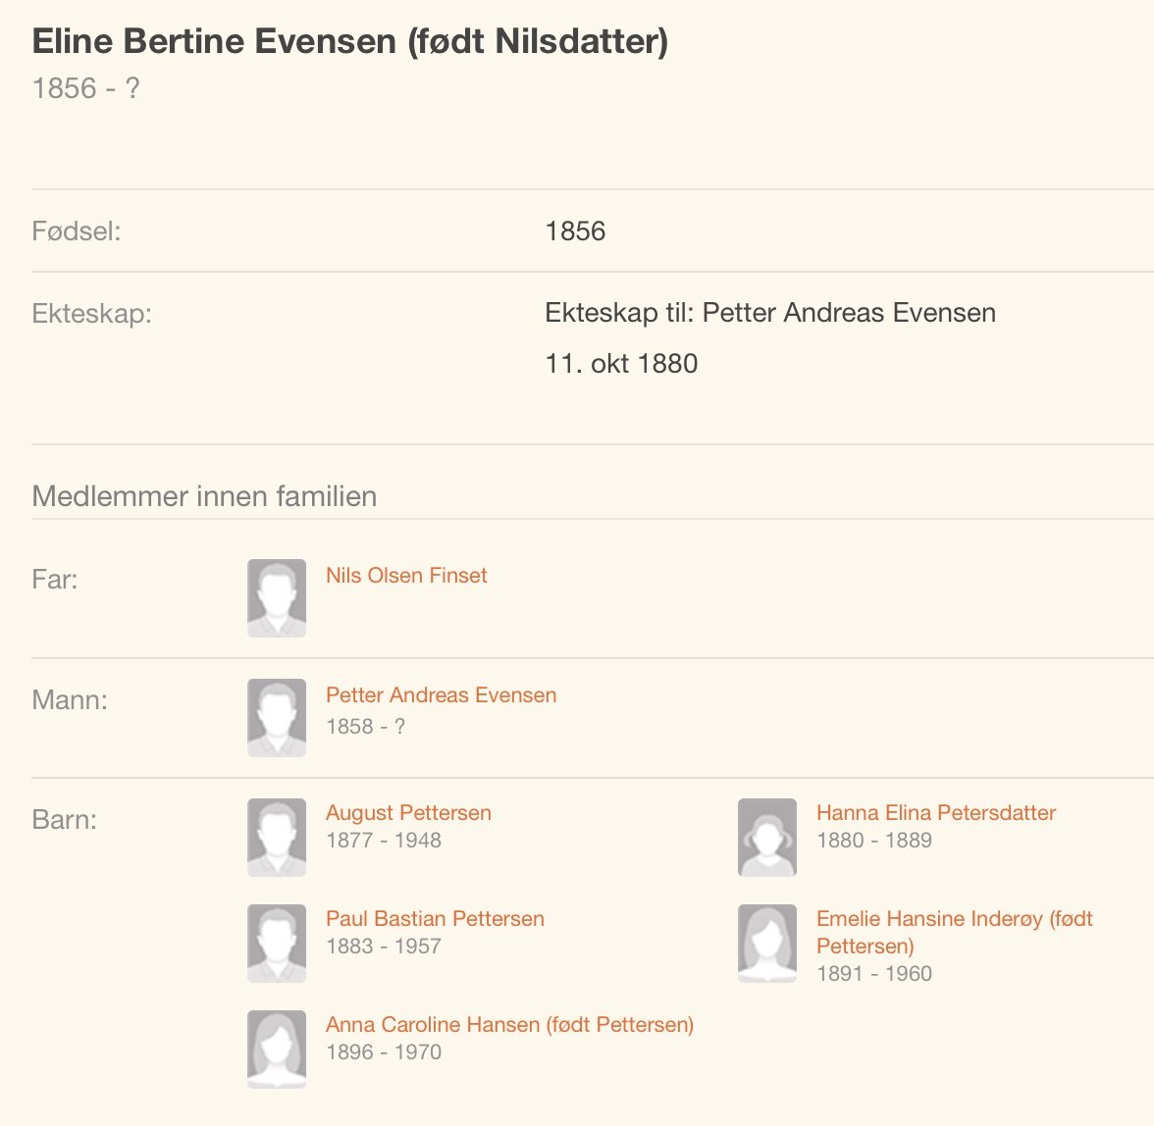This screenshot has height=1126, width=1154.
Task: Click the Ekteskap til Petter Andreas text
Action: 769,313
